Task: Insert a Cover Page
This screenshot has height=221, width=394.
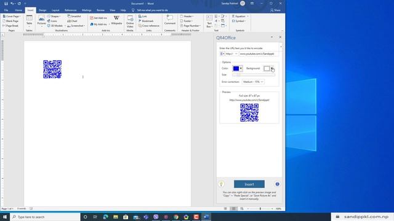Action: click(x=12, y=17)
